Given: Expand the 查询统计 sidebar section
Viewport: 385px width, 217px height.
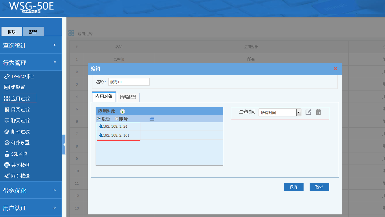Looking at the screenshot, I should coord(31,45).
